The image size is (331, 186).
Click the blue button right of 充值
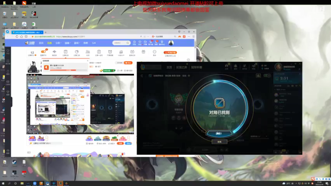[128, 143]
